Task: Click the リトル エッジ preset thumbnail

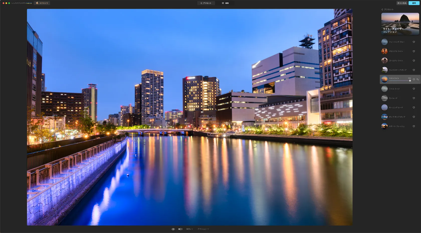Action: [x=384, y=89]
